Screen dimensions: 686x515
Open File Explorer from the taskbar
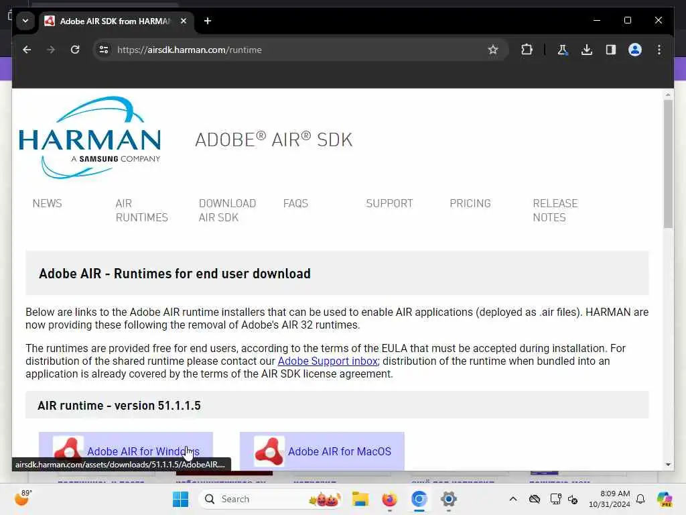[x=360, y=499]
